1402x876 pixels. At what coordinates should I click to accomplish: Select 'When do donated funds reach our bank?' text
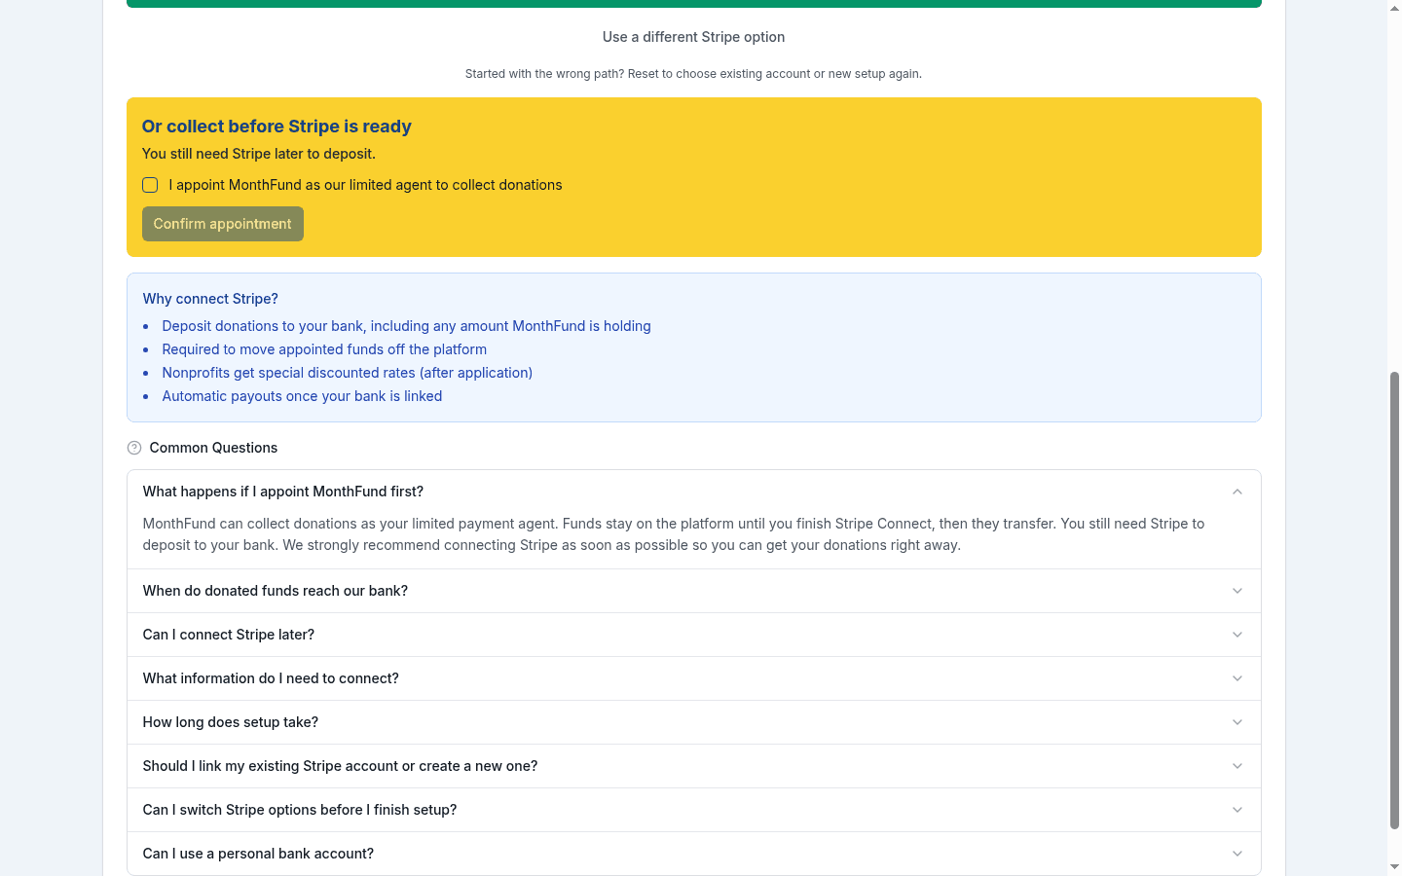tap(276, 591)
